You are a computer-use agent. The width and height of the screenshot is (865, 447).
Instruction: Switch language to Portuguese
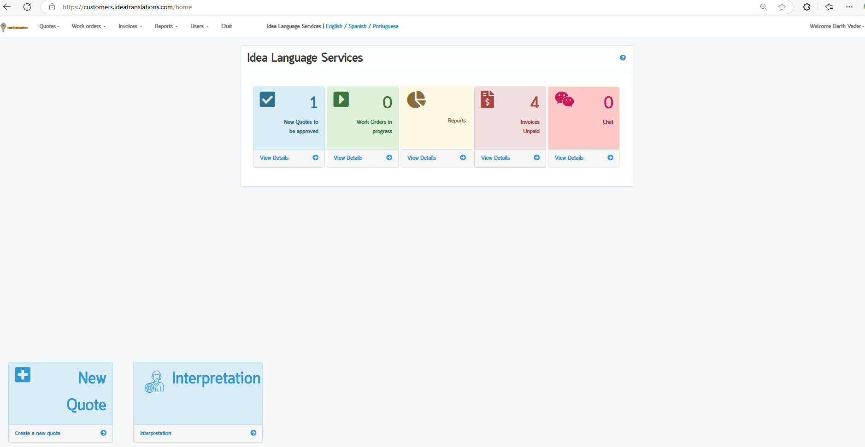coord(385,26)
